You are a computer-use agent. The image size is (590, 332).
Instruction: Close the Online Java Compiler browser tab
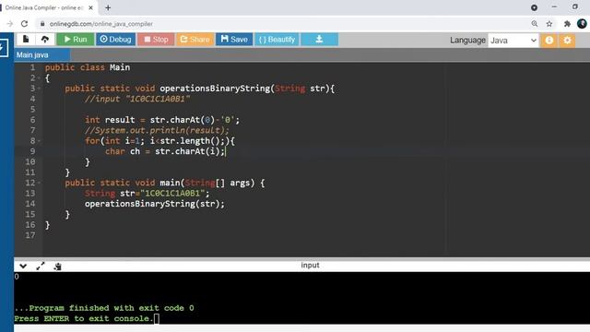[x=90, y=7]
